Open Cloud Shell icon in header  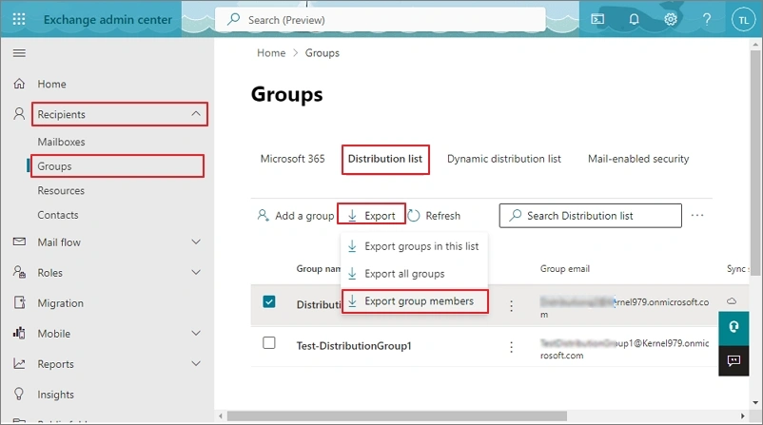coord(597,19)
